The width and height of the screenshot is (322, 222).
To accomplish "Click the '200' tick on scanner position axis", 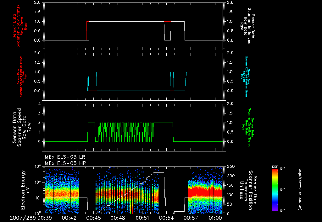I will click(230, 176).
